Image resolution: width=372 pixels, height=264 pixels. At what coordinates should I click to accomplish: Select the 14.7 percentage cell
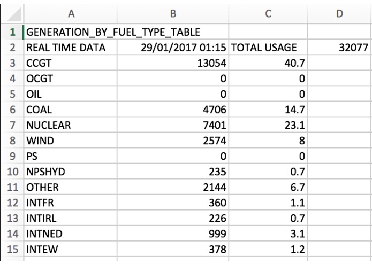pyautogui.click(x=268, y=110)
